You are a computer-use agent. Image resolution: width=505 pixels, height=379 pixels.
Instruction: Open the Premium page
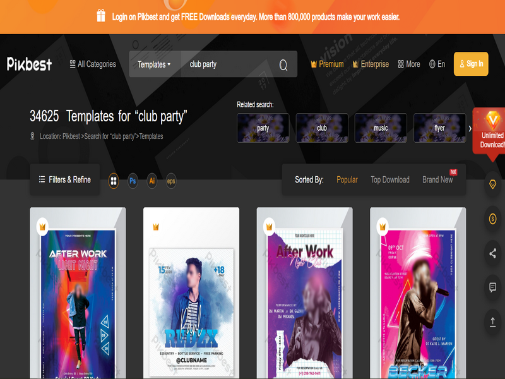[x=327, y=64]
